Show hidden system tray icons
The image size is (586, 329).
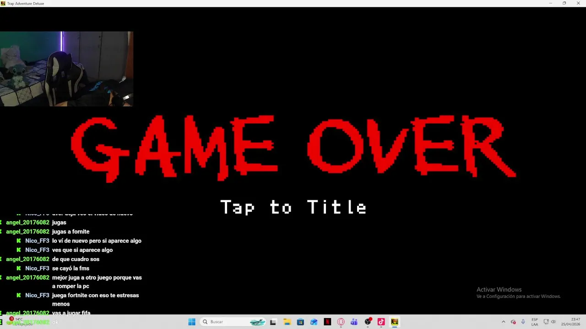pos(504,322)
